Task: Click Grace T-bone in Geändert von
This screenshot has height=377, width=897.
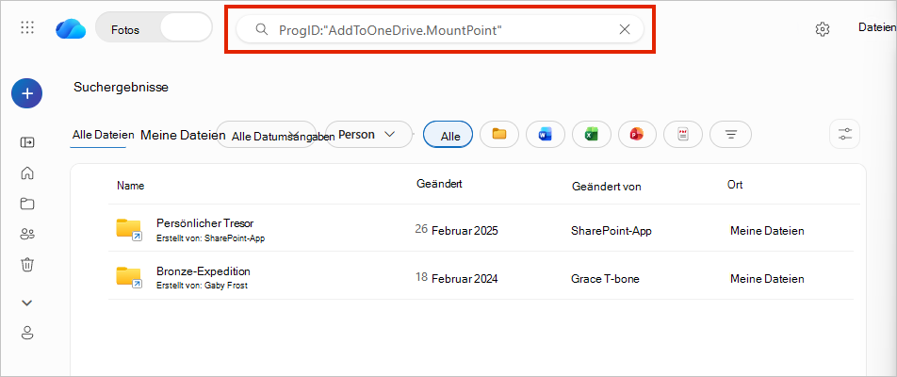Action: [605, 279]
